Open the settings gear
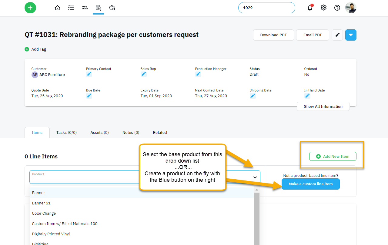388x245 pixels. [x=323, y=8]
